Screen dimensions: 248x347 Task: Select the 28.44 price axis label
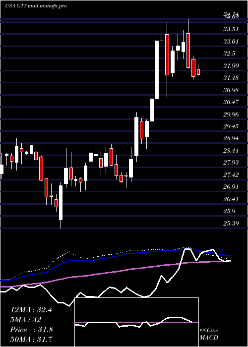click(x=231, y=151)
